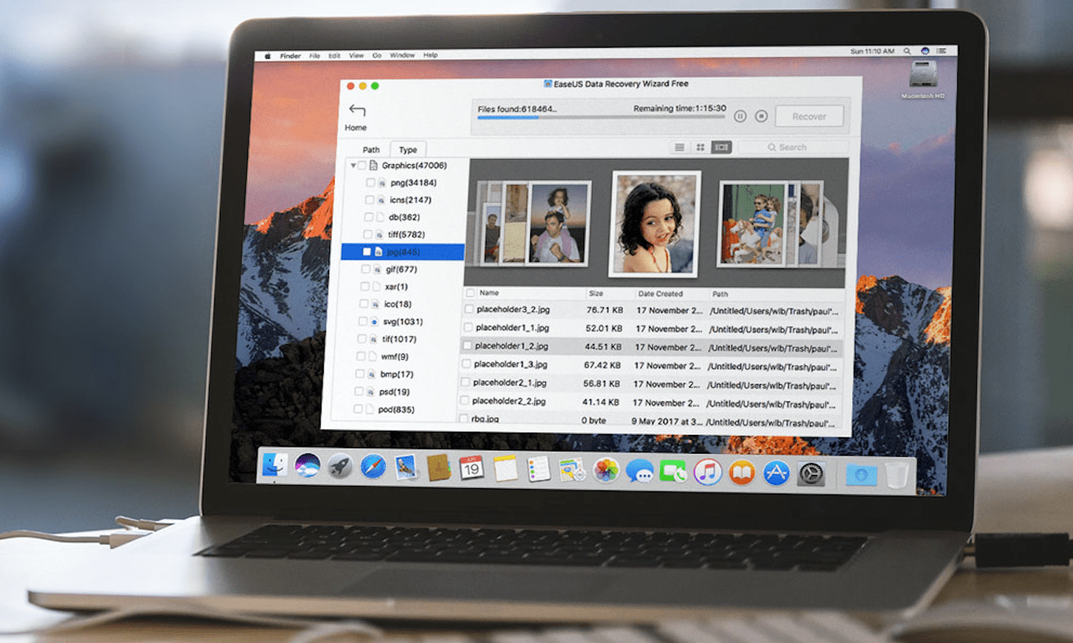Screen dimensions: 1073x643
Task: Open the Apple menu
Action: (267, 56)
